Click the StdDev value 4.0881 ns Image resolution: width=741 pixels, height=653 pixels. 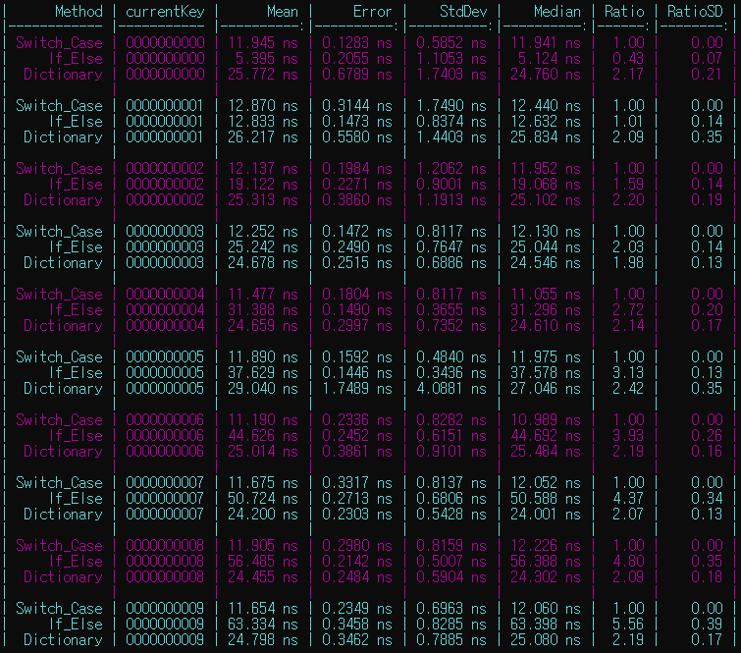pyautogui.click(x=450, y=388)
